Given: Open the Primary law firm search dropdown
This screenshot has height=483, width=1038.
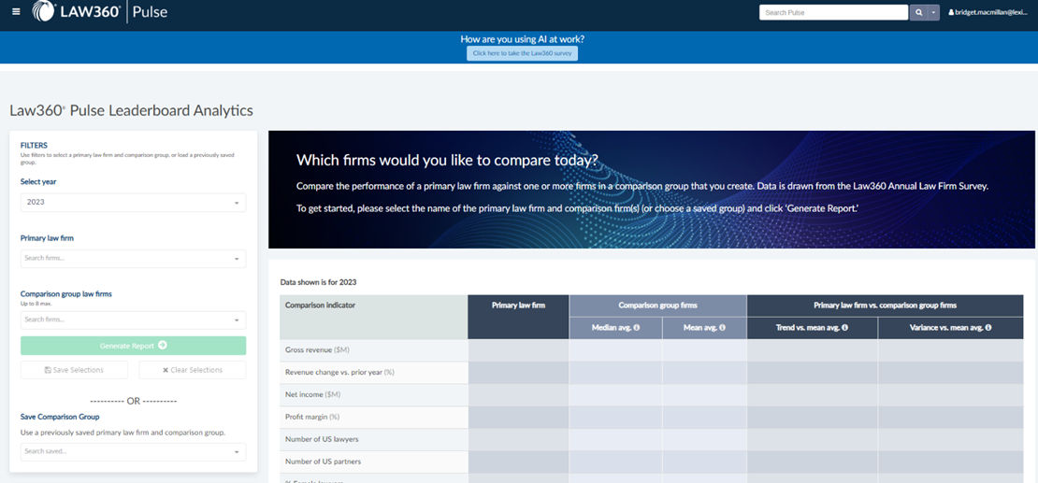Looking at the screenshot, I should [x=133, y=259].
